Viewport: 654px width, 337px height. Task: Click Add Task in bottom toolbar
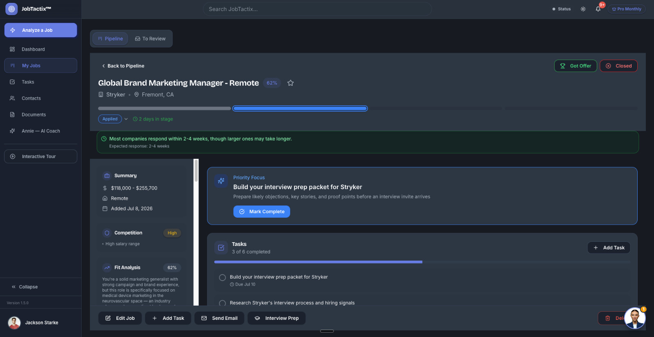pos(168,318)
